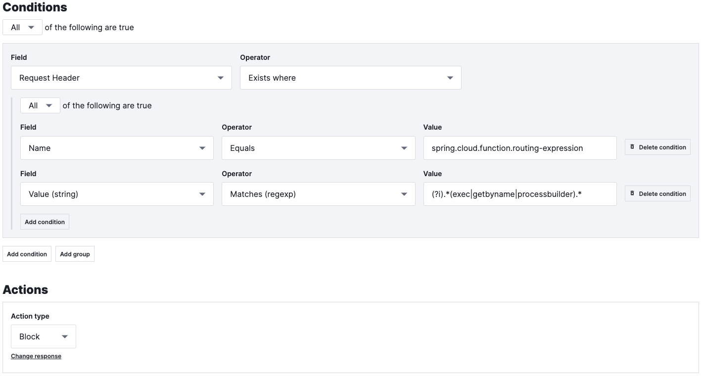Click Add group below the conditions

(75, 254)
